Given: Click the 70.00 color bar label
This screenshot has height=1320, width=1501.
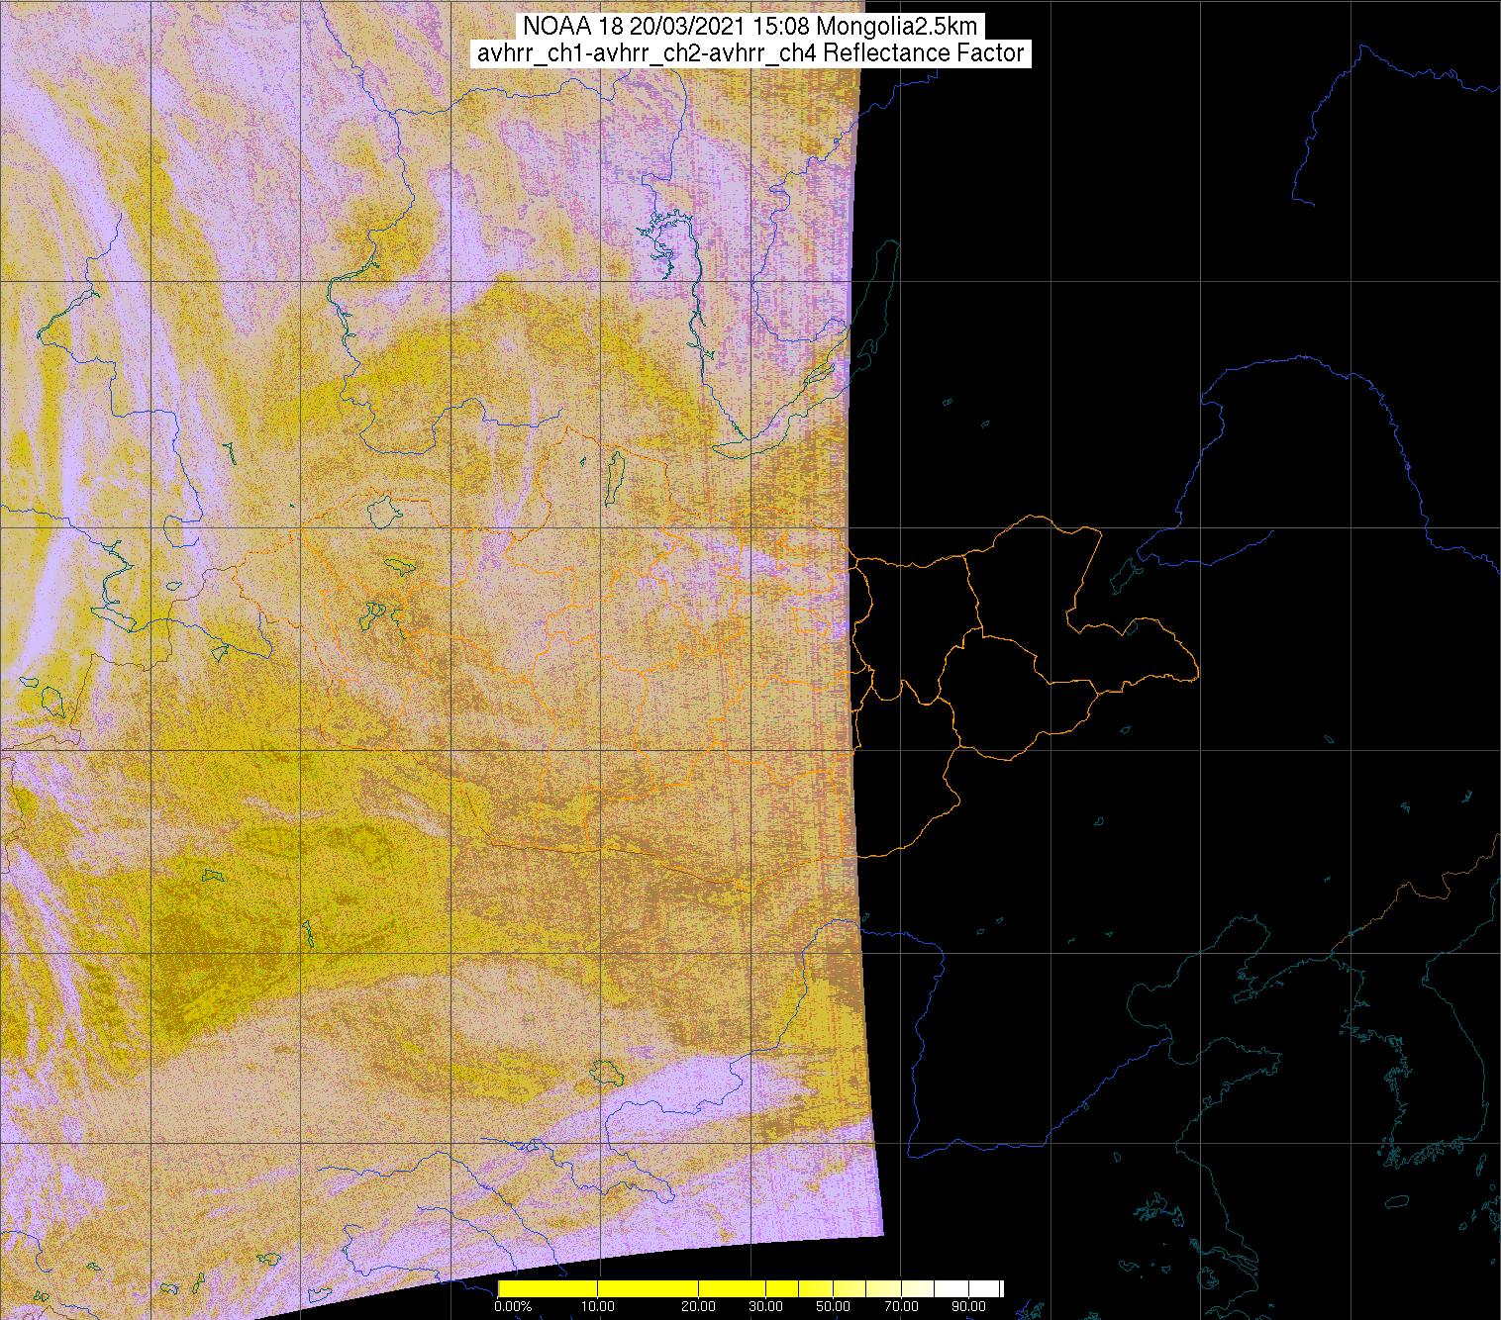Looking at the screenshot, I should click(901, 1306).
